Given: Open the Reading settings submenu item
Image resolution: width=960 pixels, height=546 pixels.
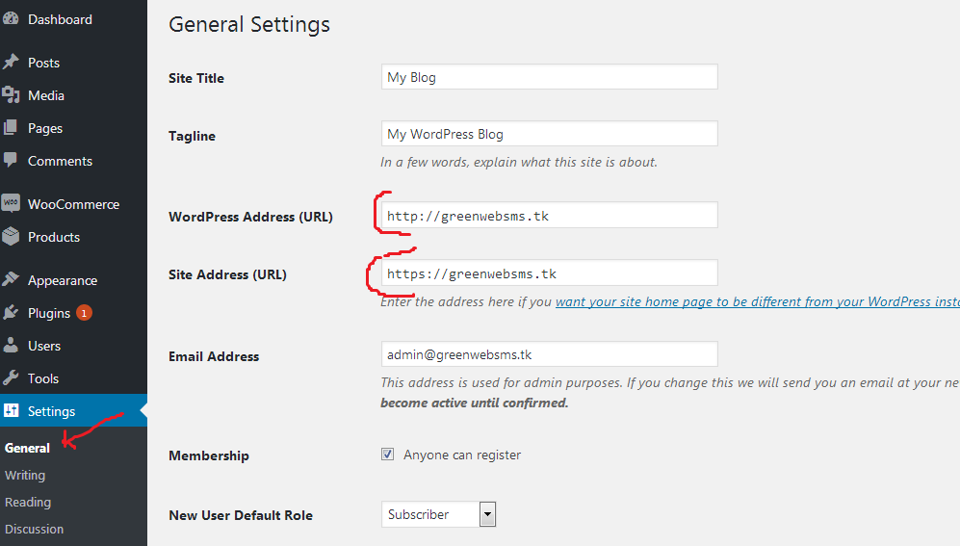Looking at the screenshot, I should click(28, 502).
